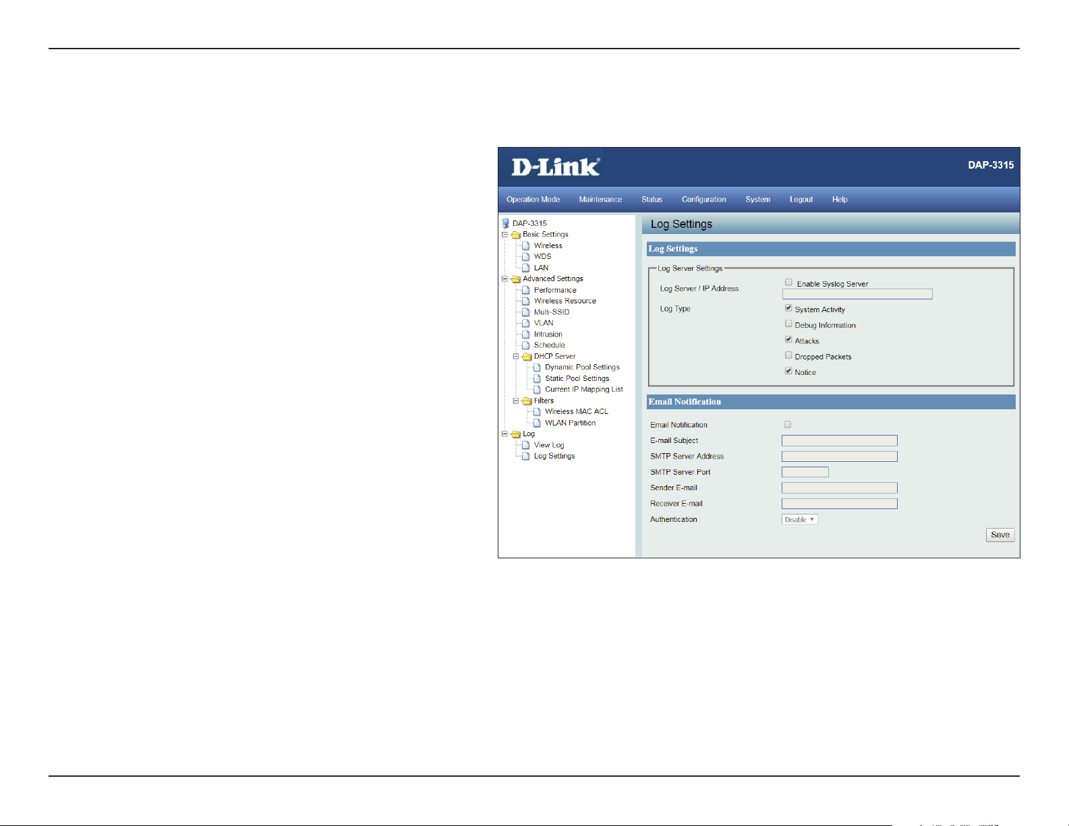1069x826 pixels.
Task: Click the Performance page icon
Action: coord(526,290)
